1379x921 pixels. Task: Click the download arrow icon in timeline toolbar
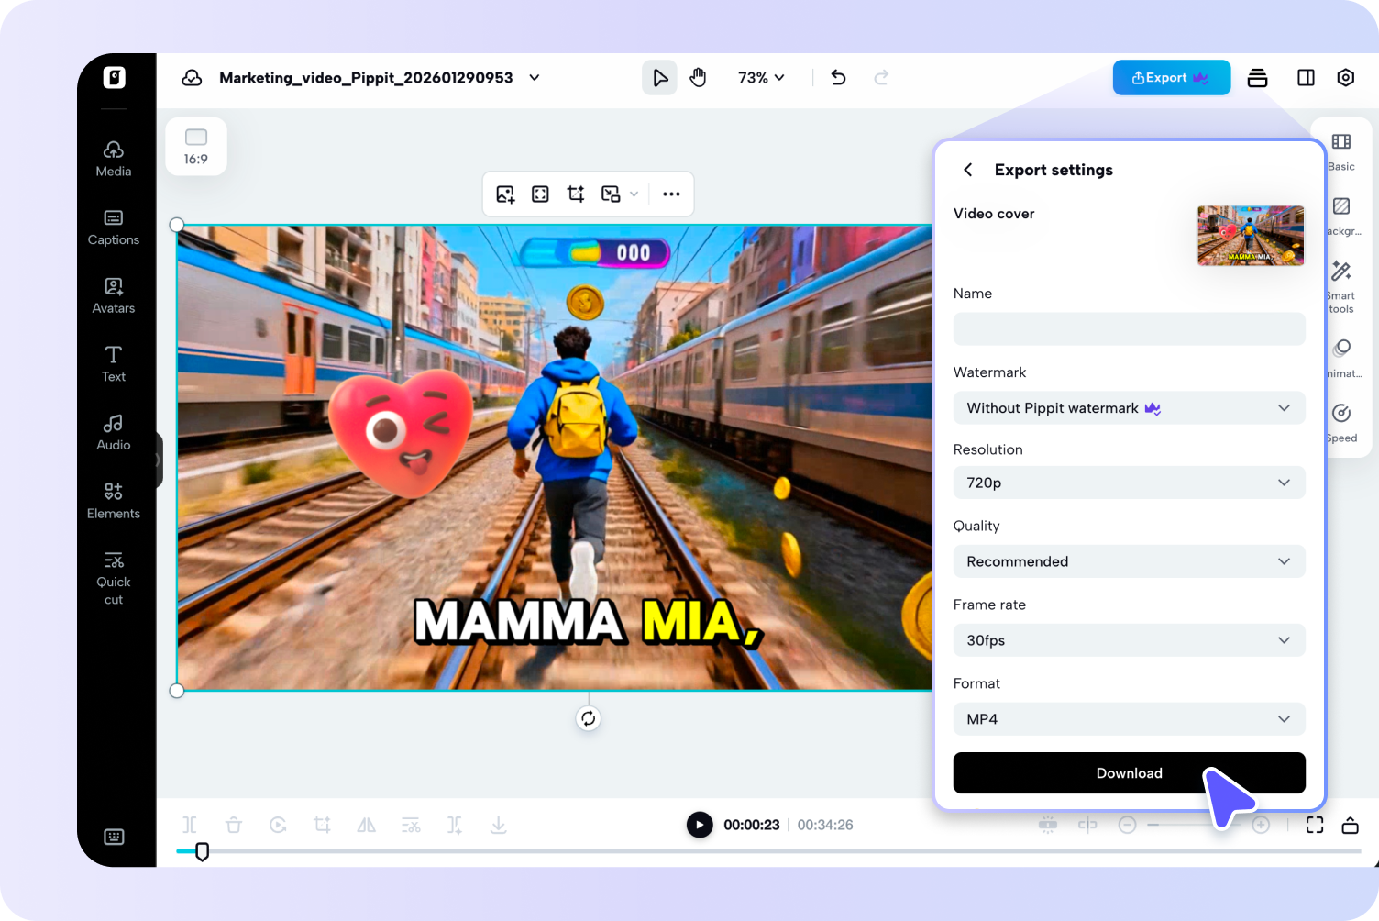tap(498, 825)
